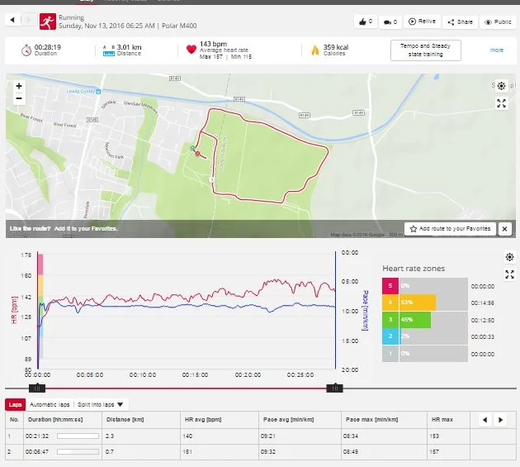
Task: Toggle the Public visibility setting
Action: click(497, 21)
